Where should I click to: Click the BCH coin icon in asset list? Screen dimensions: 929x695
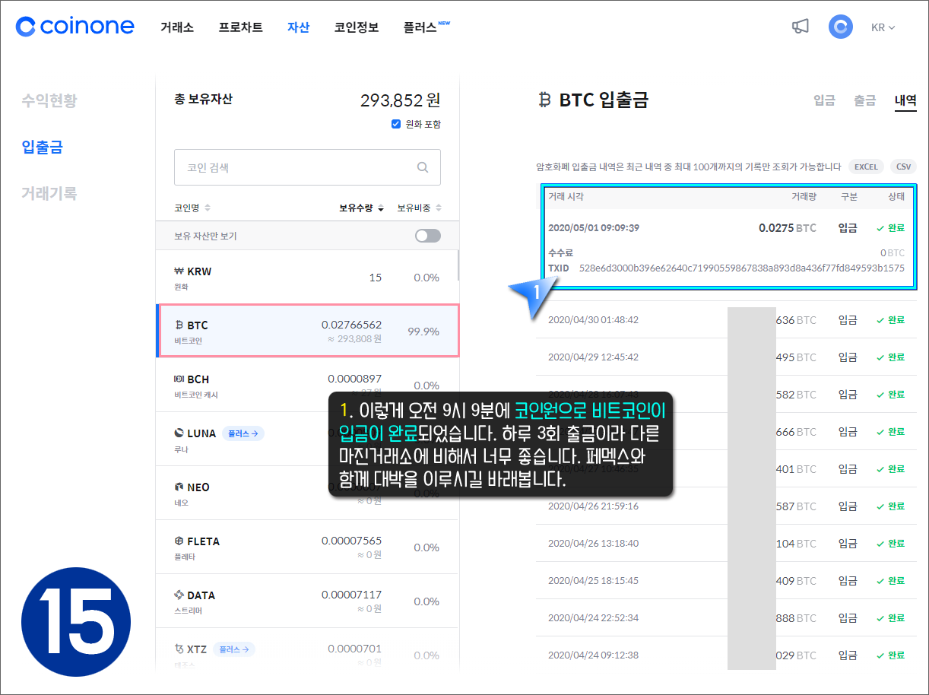[x=179, y=379]
